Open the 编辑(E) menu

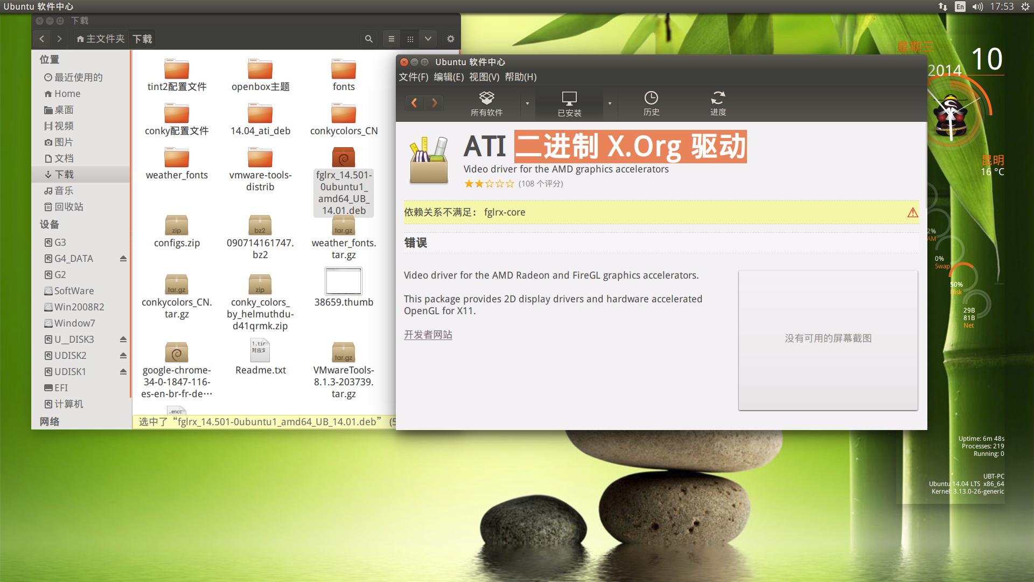point(449,77)
